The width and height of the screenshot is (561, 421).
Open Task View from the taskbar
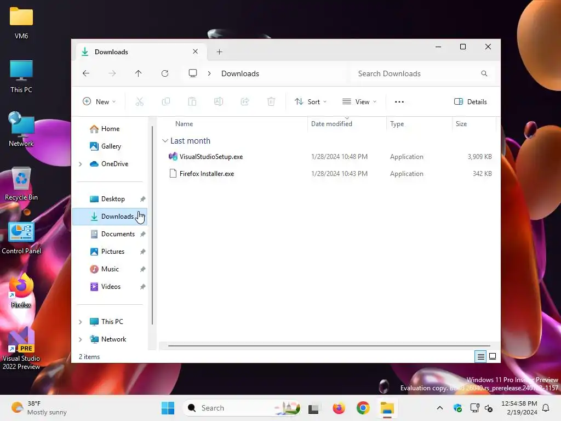pyautogui.click(x=313, y=408)
